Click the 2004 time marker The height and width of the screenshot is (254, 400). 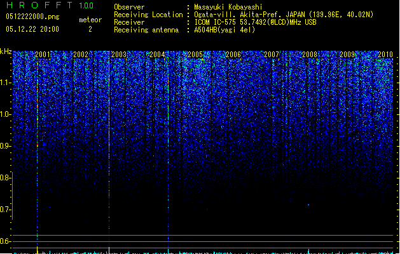click(x=157, y=55)
